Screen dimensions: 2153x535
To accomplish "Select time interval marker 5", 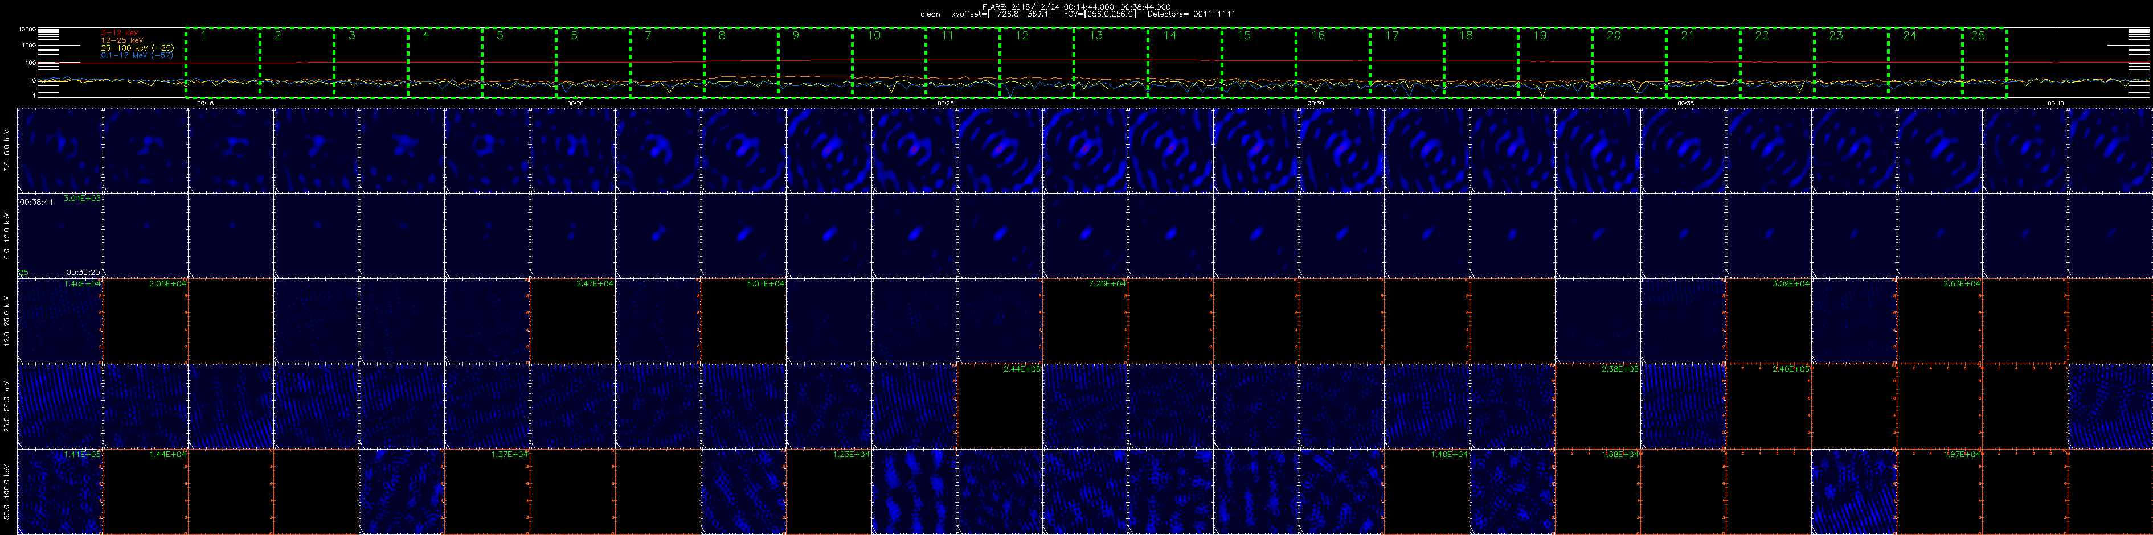I will pos(500,36).
